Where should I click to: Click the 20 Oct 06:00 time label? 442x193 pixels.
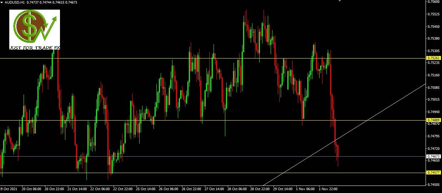31,189
